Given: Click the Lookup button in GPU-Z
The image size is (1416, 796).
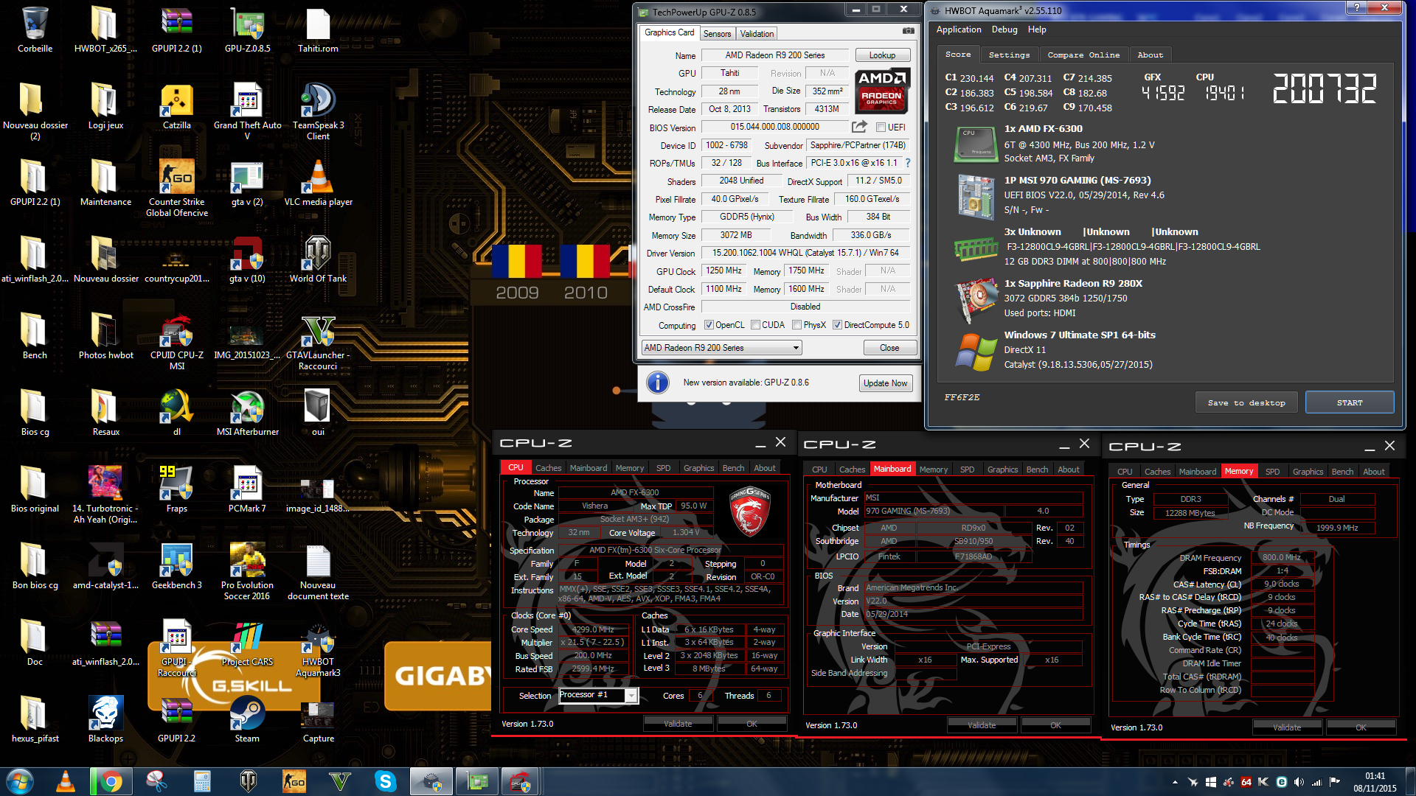Looking at the screenshot, I should click(x=882, y=55).
